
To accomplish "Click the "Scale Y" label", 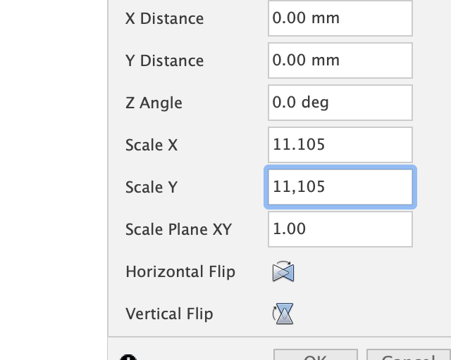I will 152,188.
